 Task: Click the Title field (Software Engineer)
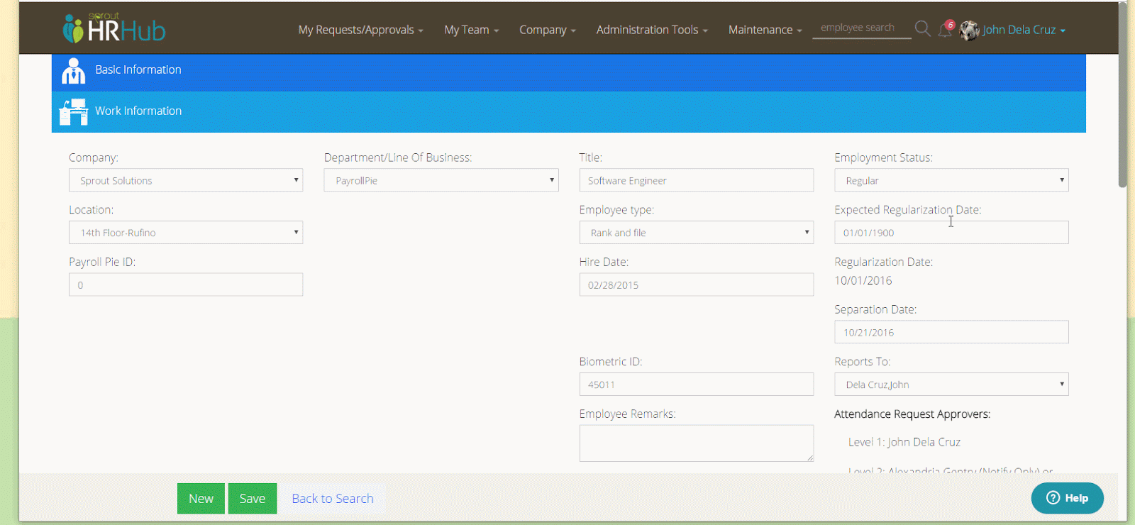point(697,180)
